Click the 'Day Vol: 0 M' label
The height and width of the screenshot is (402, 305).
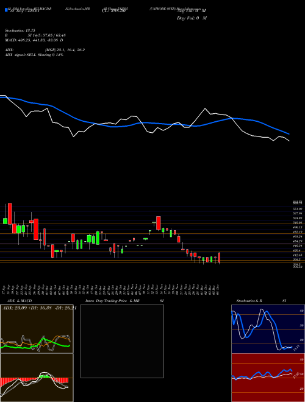click(x=192, y=18)
